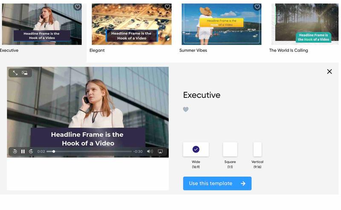This screenshot has width=341, height=210.
Task: Toggle fullscreen in video preview
Action: point(15,73)
